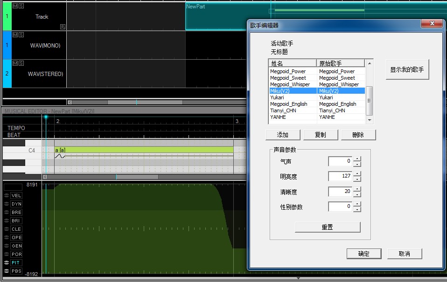Cancel the singer editor with 取消

[405, 254]
